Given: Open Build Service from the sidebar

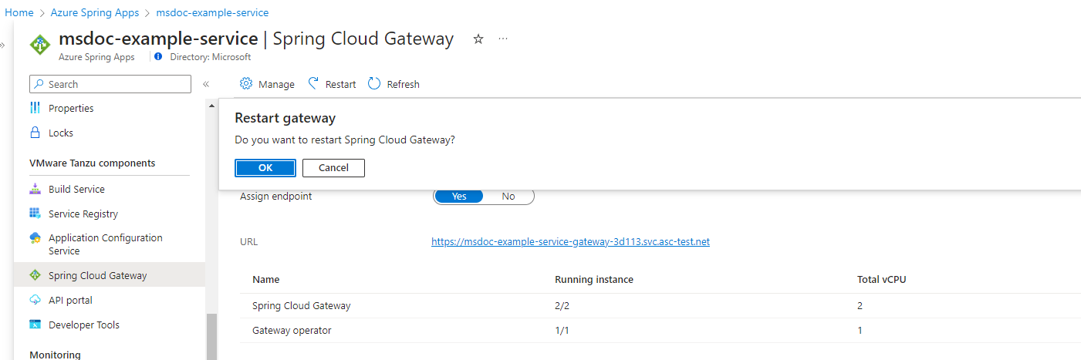Looking at the screenshot, I should [76, 189].
